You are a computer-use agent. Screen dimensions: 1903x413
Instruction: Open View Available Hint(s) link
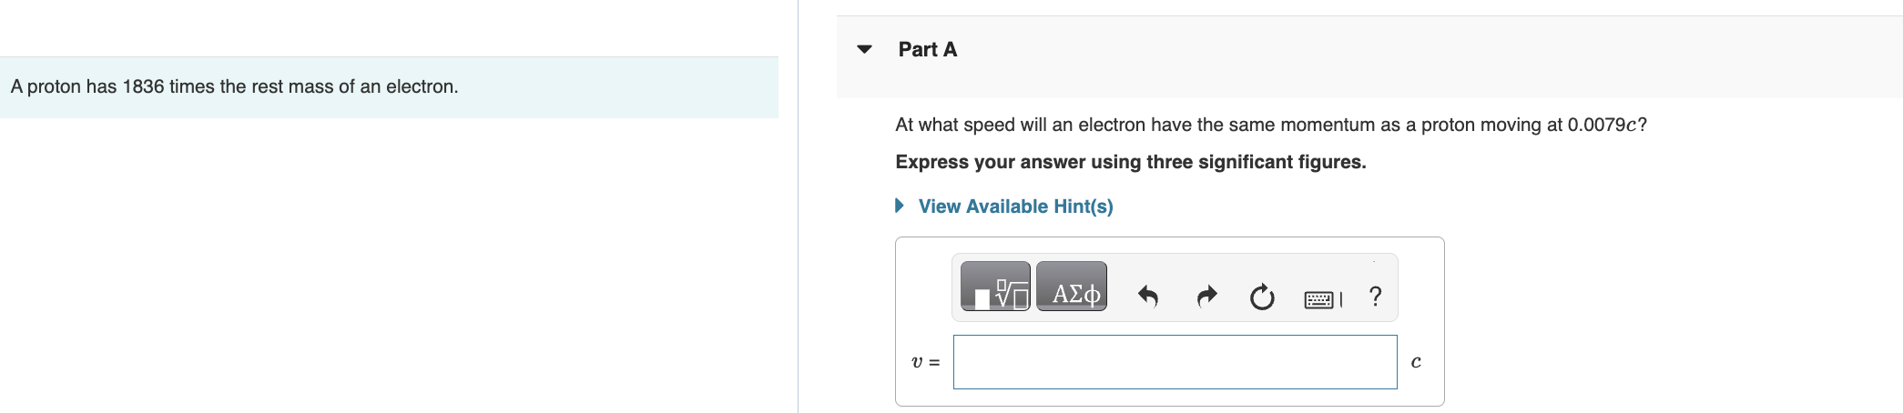coord(1015,206)
